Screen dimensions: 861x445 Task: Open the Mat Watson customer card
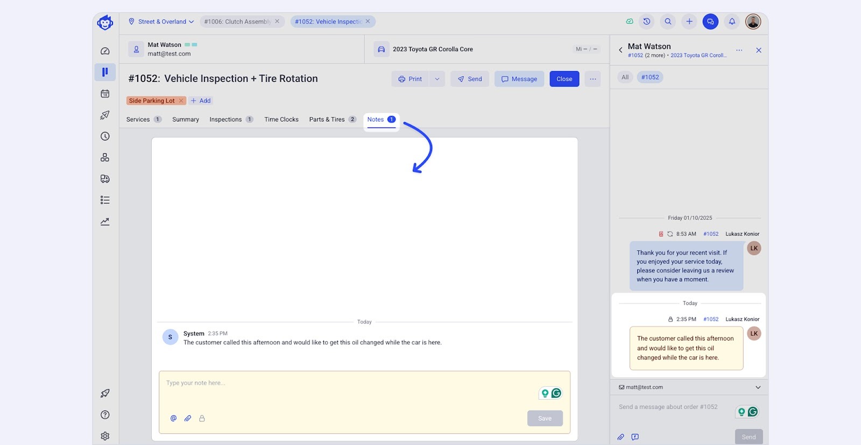[x=242, y=49]
